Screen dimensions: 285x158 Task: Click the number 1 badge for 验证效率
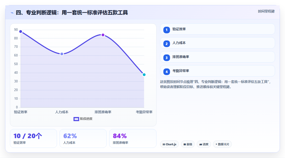(x=166, y=30)
